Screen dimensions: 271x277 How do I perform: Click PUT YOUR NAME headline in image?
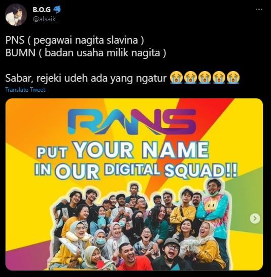pos(123,150)
